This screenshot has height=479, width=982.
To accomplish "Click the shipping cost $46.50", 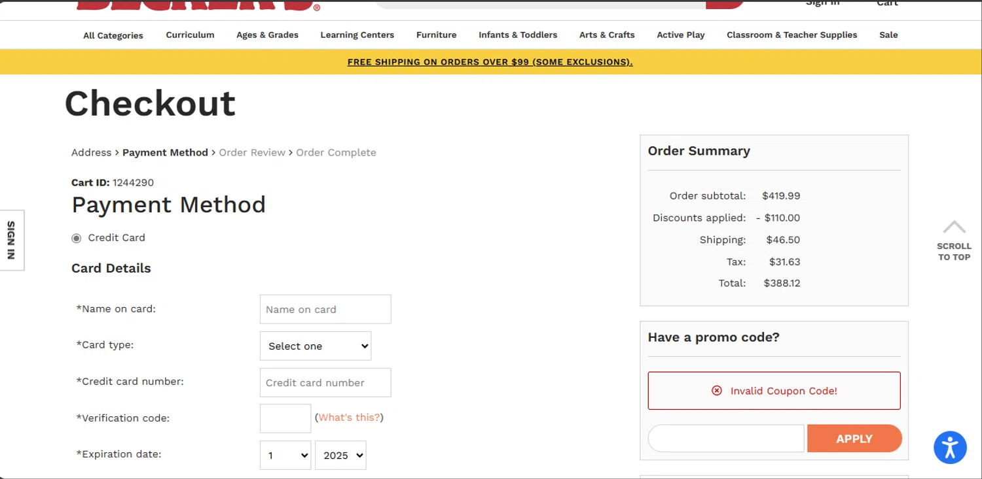I will [783, 240].
